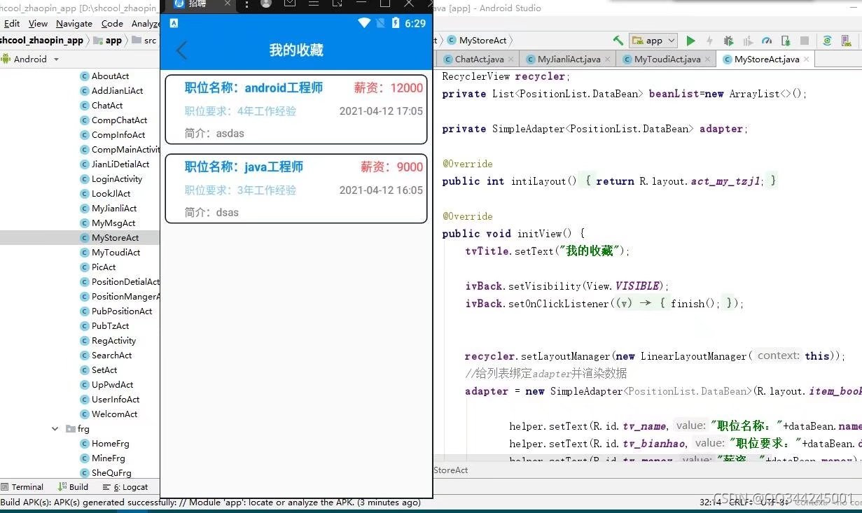
Task: Open the Navigate menu
Action: [74, 23]
